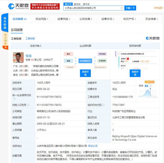Click 查看详情 under the enterprise structure diagram

click(x=85, y=73)
